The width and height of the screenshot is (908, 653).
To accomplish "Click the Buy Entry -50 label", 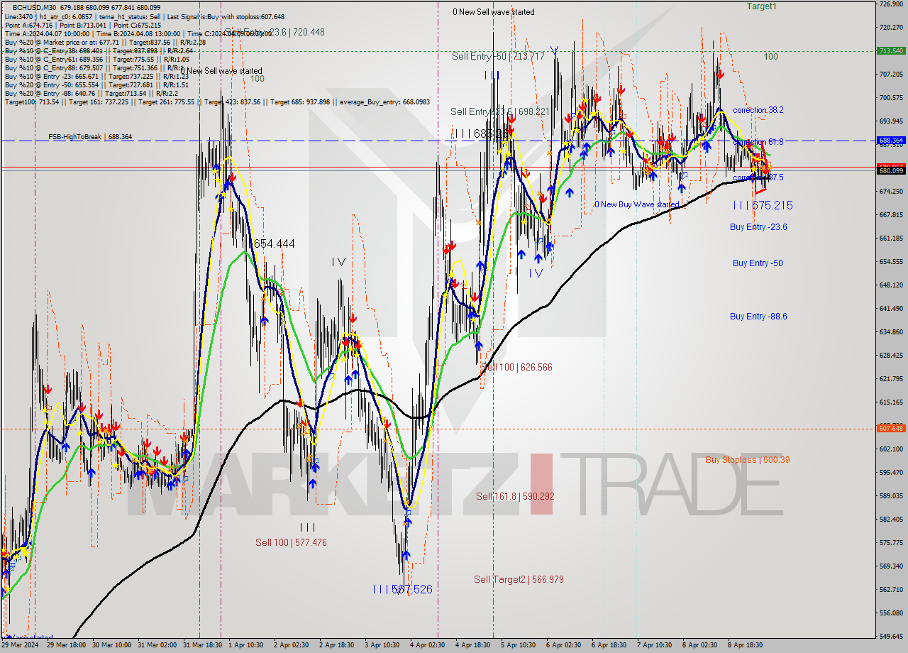I will (x=758, y=263).
